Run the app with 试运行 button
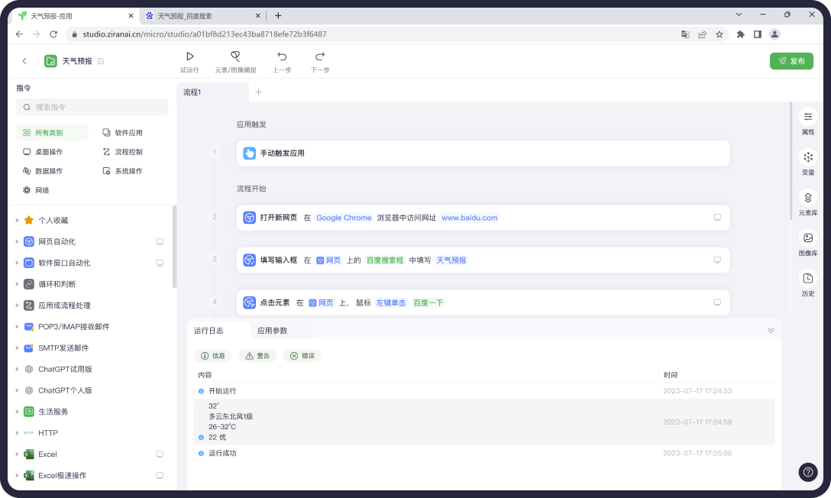This screenshot has width=831, height=498. click(x=189, y=61)
